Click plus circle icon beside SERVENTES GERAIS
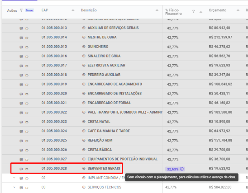The width and height of the screenshot is (248, 193). pyautogui.click(x=84, y=169)
